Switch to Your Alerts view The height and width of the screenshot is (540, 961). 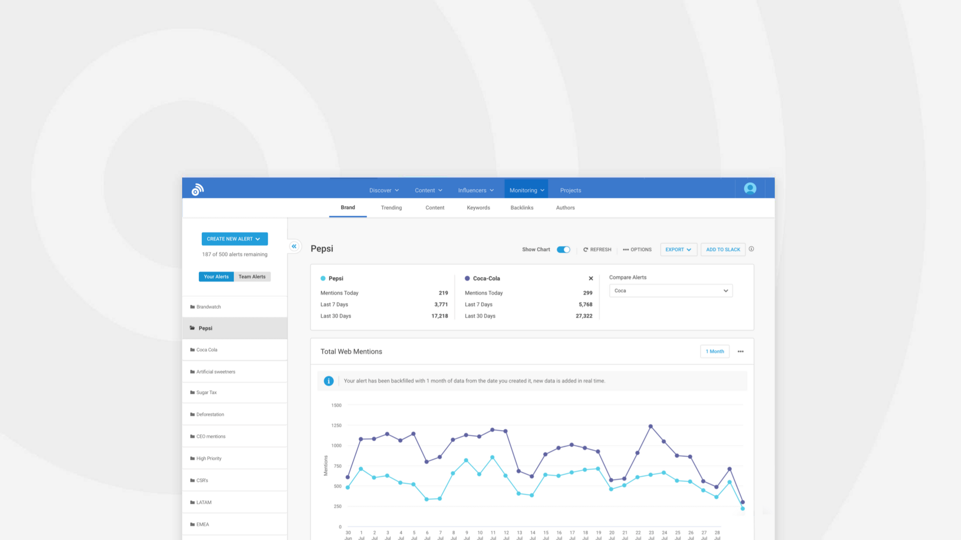(x=216, y=276)
